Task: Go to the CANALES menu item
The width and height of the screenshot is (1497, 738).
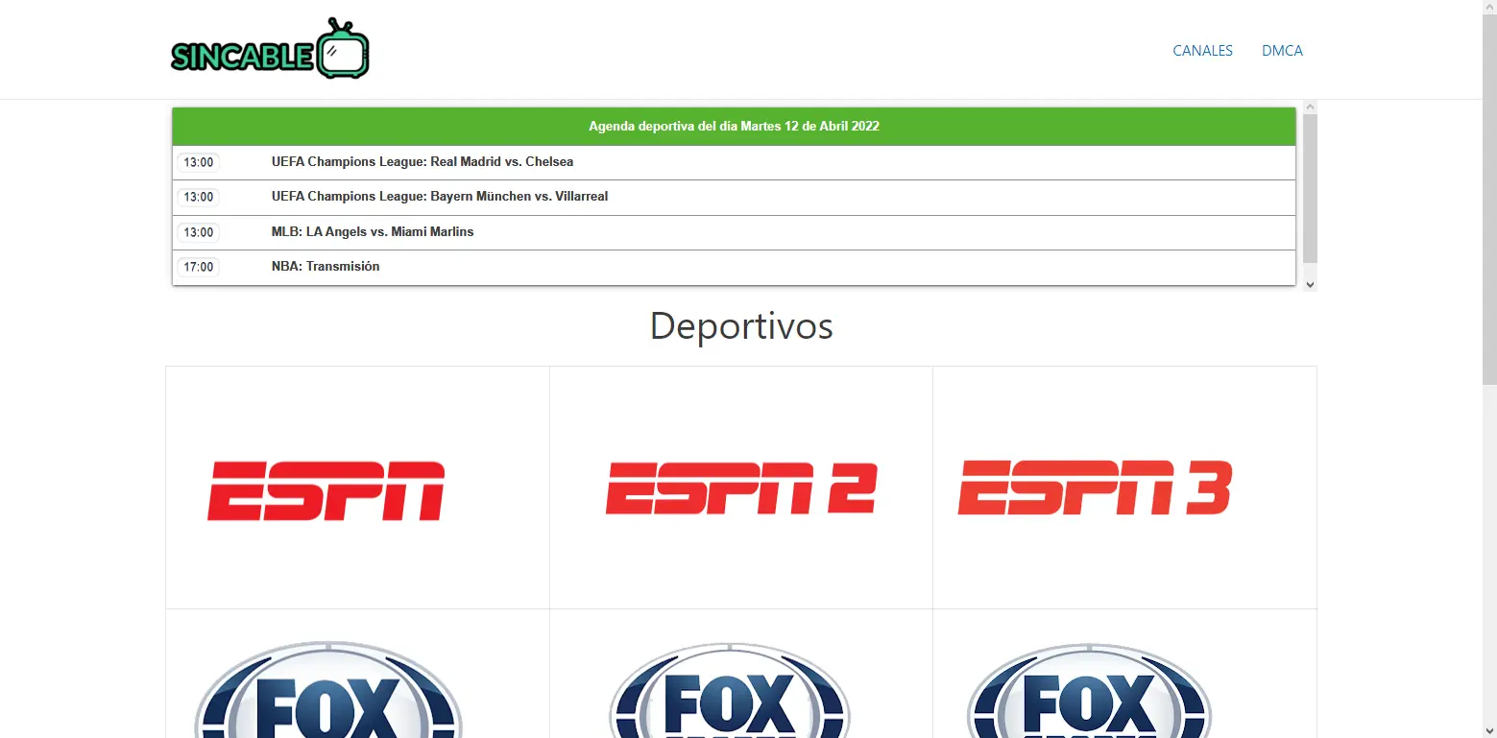Action: click(x=1202, y=51)
